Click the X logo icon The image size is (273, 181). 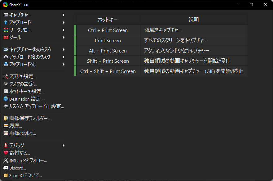pos(6,161)
